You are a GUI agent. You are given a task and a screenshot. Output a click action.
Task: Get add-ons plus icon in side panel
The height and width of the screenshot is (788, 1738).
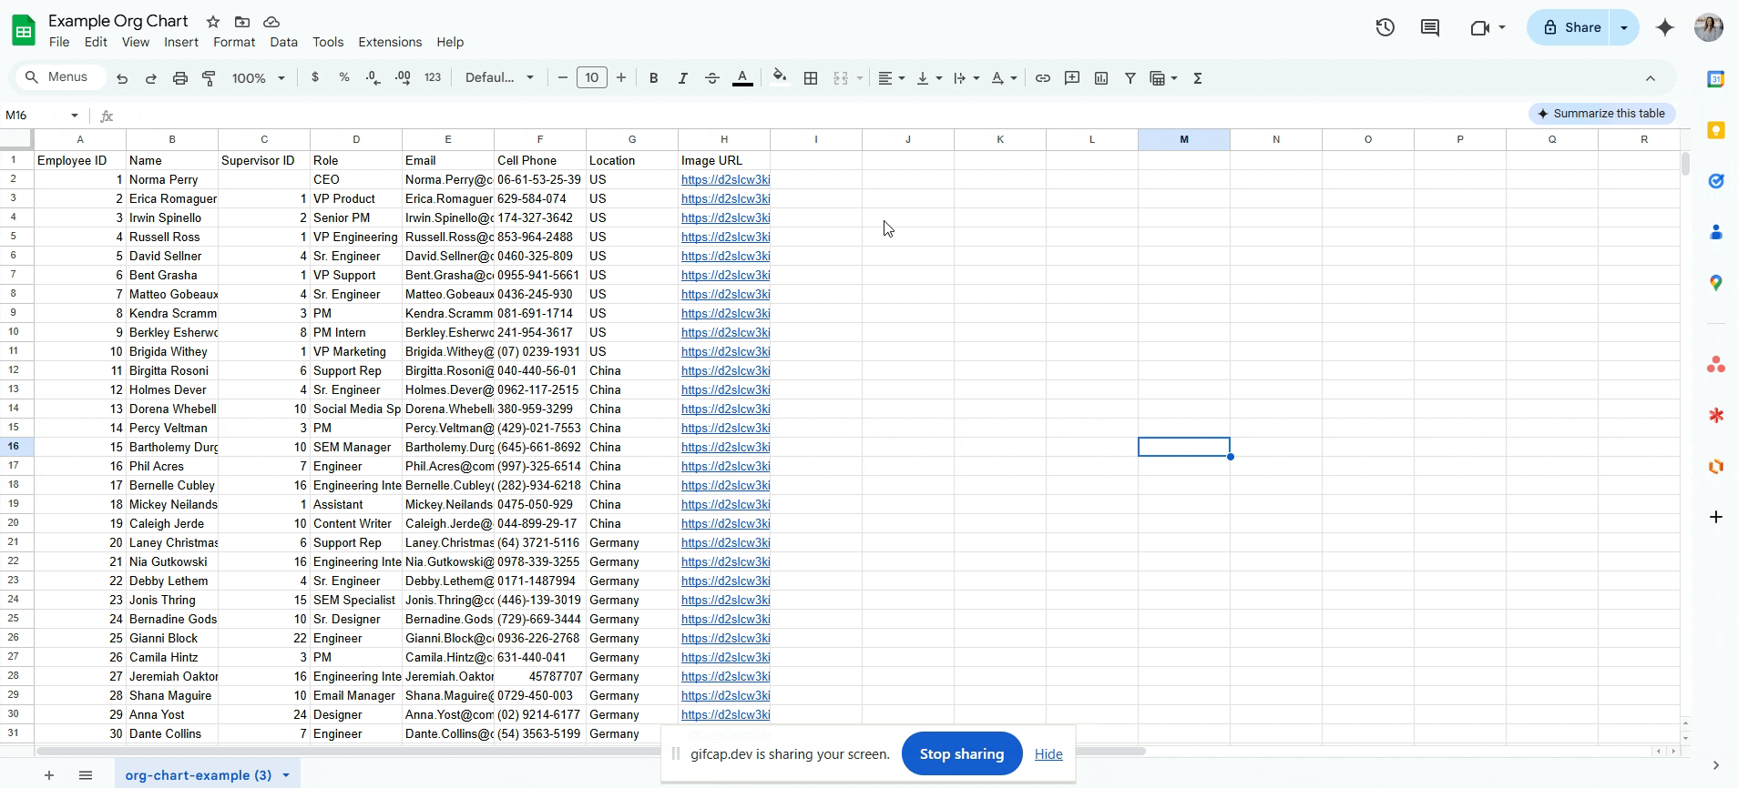1716,517
